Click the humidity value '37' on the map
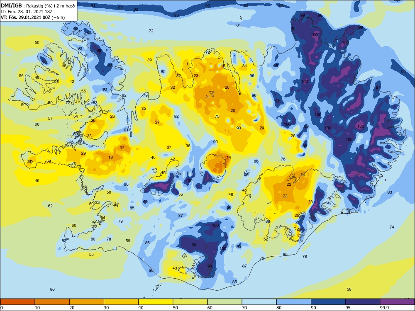 [169, 147]
